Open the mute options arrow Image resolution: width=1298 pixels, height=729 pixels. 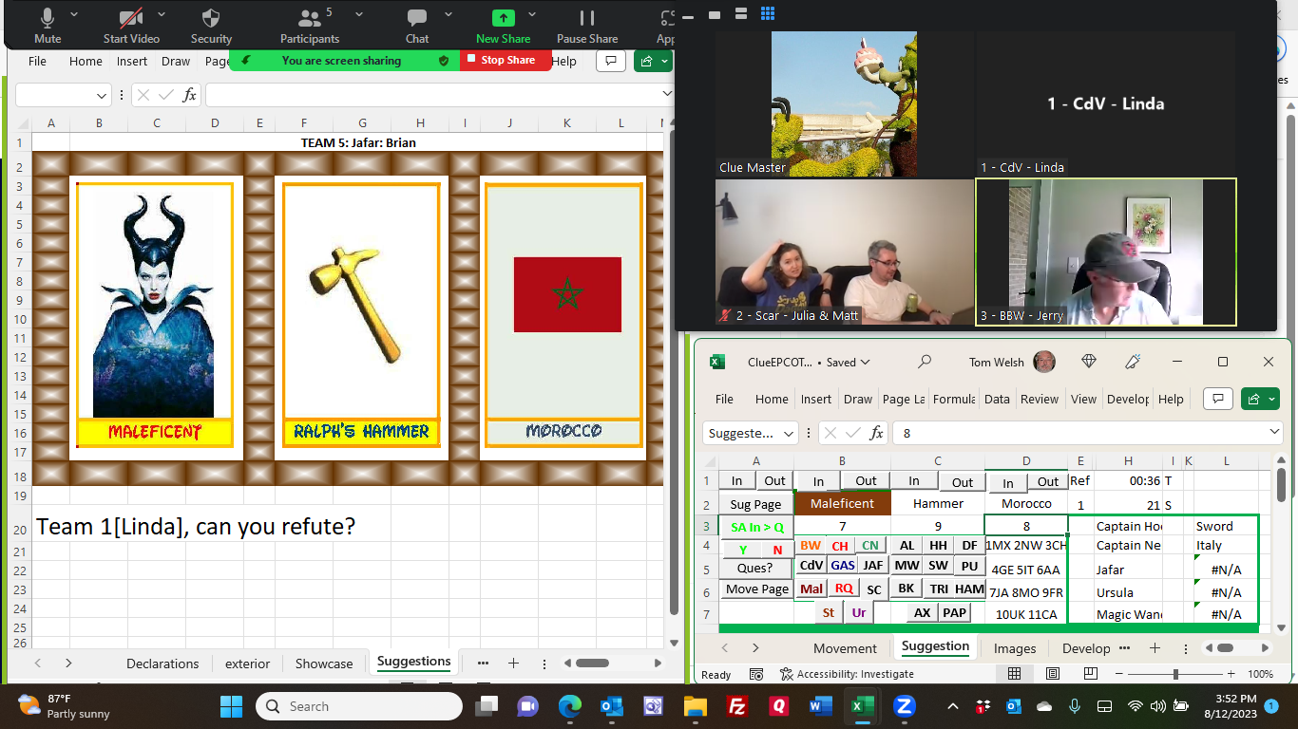[x=75, y=14]
